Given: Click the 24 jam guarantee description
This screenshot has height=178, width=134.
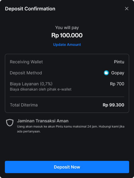Looking at the screenshot, I should tap(71, 129).
